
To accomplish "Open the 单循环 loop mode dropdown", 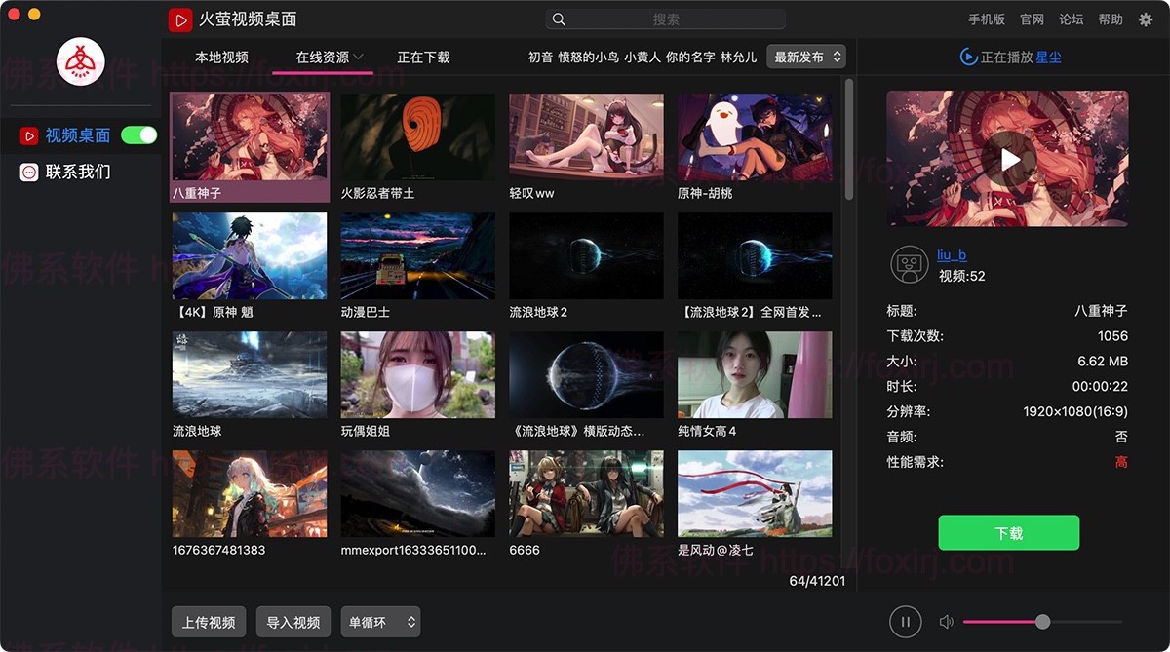I will (x=380, y=622).
